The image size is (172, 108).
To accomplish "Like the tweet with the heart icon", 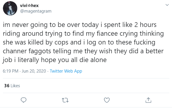I will (107, 100).
